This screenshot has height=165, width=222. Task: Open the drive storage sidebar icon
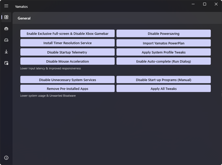6,40
